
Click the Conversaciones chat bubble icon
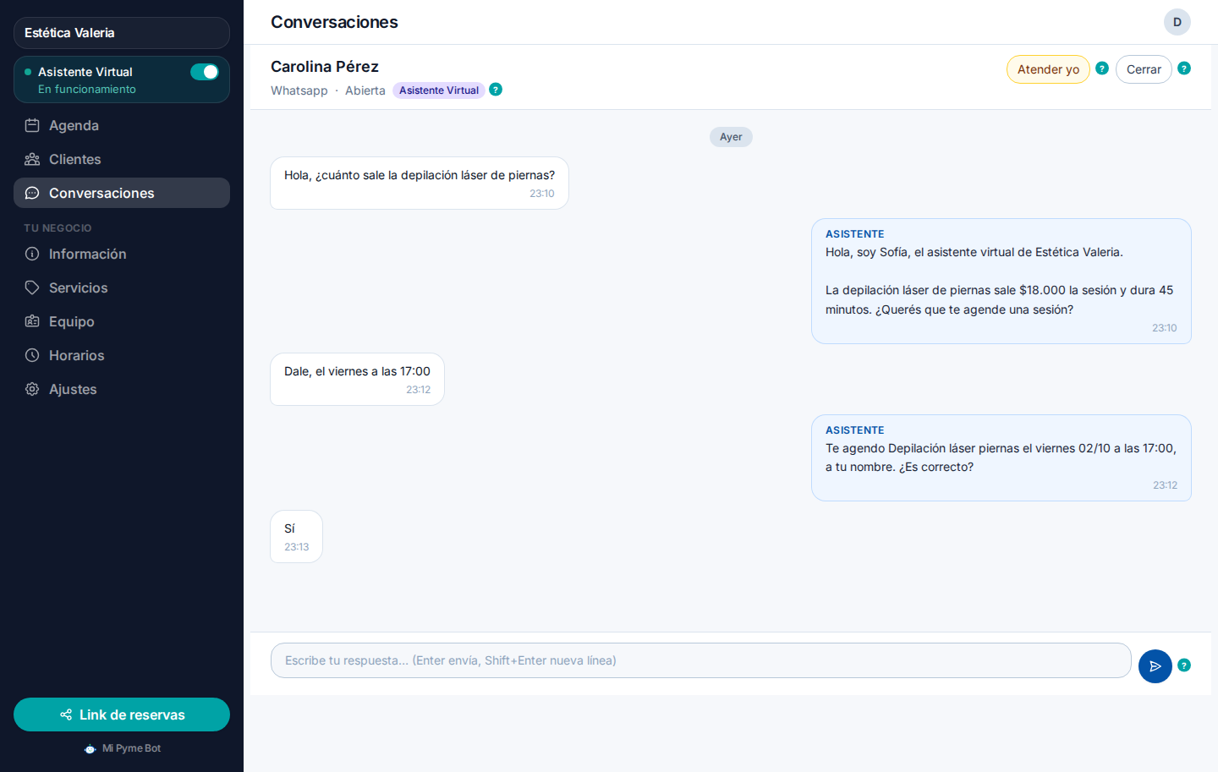click(x=32, y=193)
